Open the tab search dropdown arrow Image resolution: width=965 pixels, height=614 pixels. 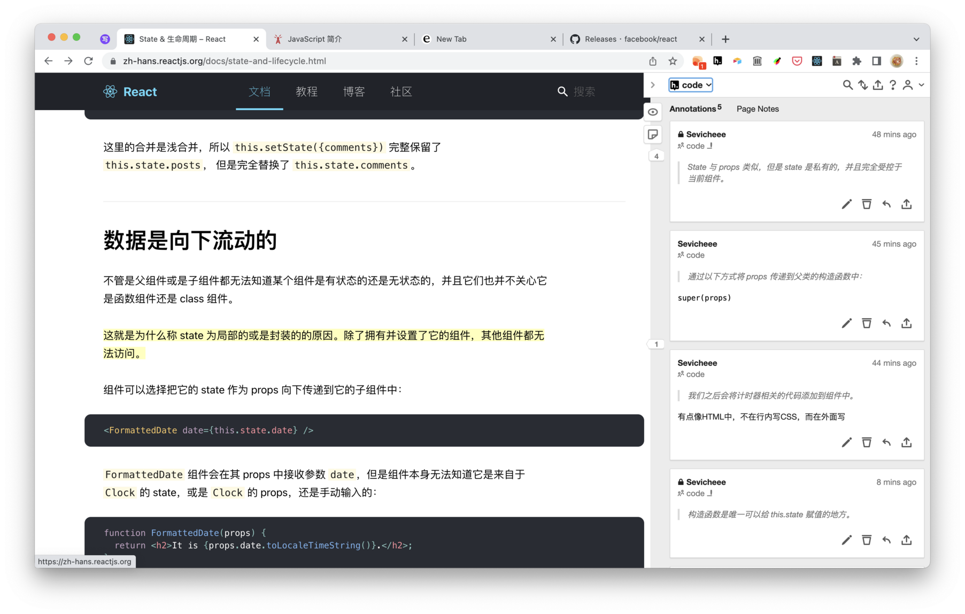[x=916, y=39]
